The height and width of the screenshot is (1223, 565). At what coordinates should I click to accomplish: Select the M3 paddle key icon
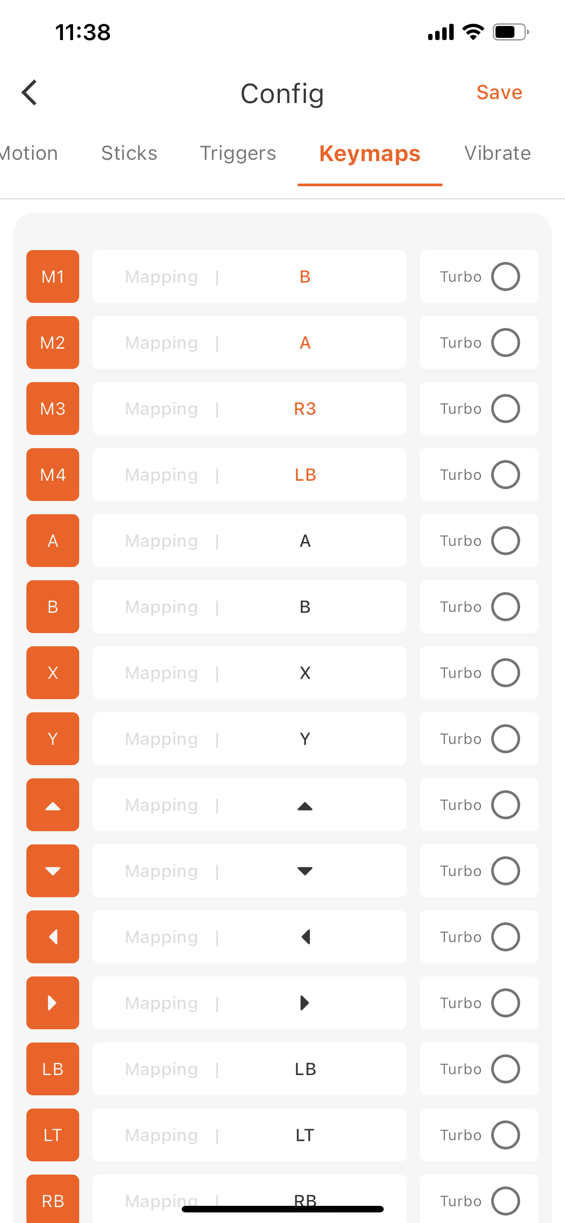pyautogui.click(x=53, y=408)
